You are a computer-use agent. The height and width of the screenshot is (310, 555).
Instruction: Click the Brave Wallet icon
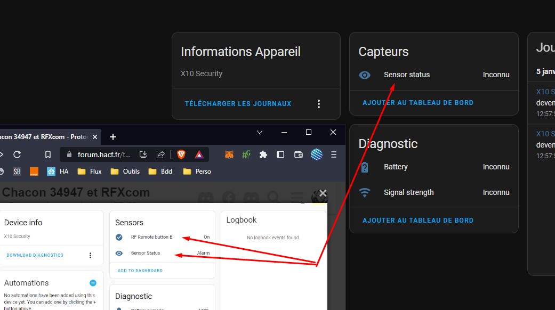(x=299, y=154)
